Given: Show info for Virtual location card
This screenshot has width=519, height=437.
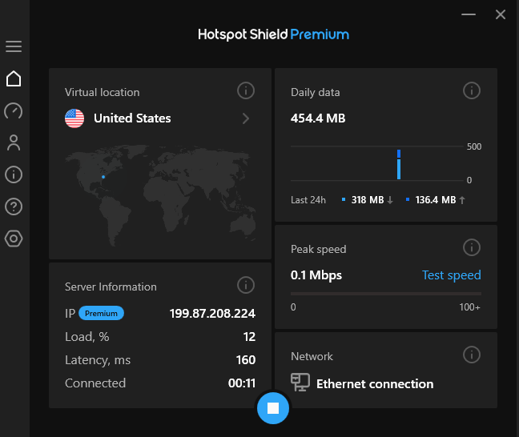Looking at the screenshot, I should [x=246, y=90].
